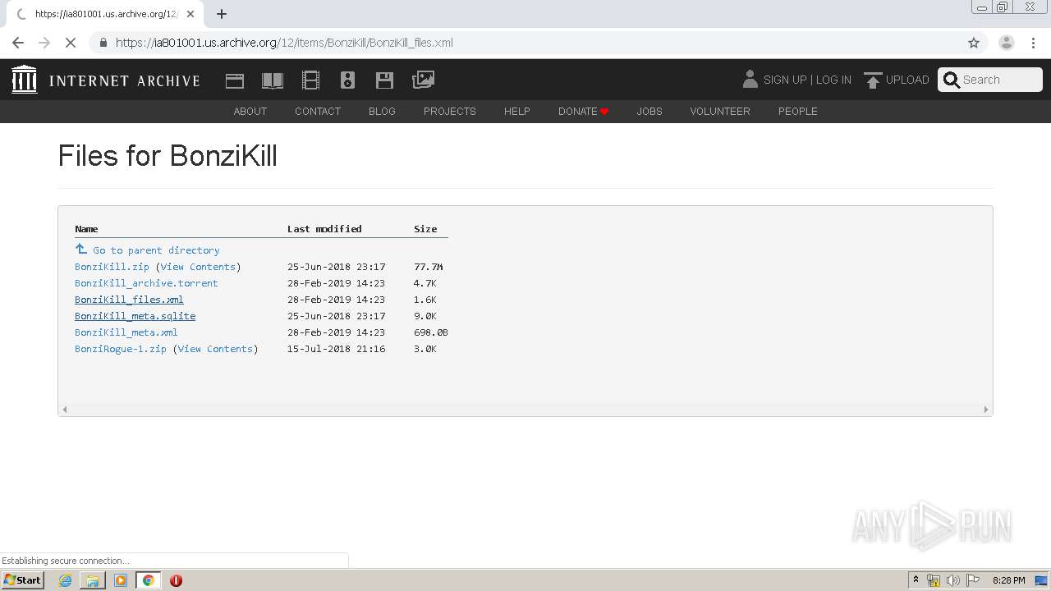Click the 15-Jul-2018 21:16 date

(x=336, y=349)
